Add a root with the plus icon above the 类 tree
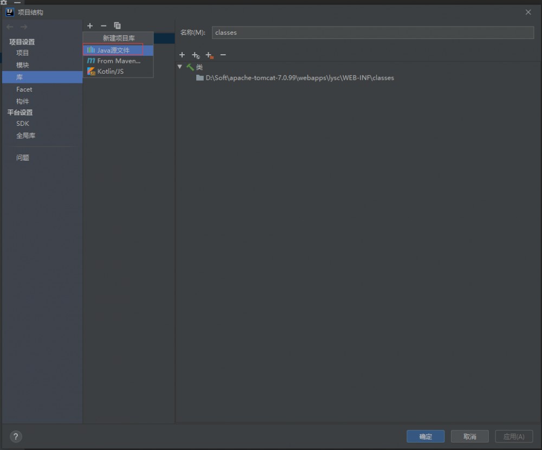 pyautogui.click(x=182, y=55)
